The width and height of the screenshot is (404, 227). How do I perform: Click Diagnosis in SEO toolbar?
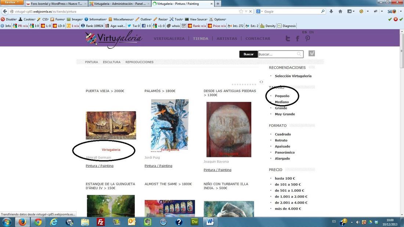[287, 26]
